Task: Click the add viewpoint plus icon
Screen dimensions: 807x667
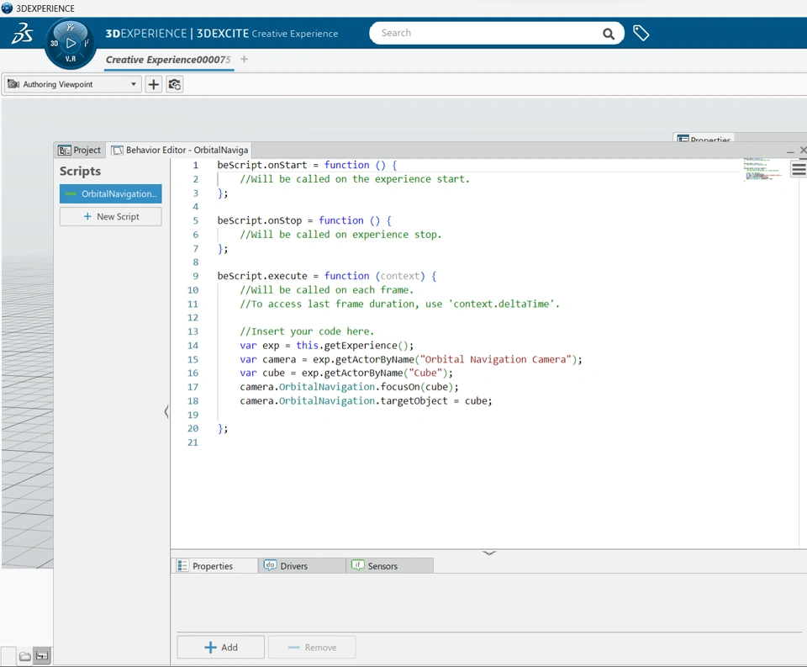Action: [x=153, y=84]
